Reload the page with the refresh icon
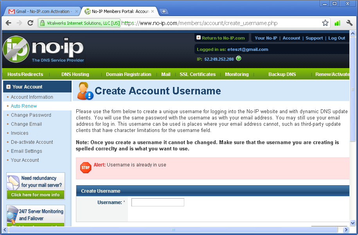The height and width of the screenshot is (235, 358). coord(31,23)
